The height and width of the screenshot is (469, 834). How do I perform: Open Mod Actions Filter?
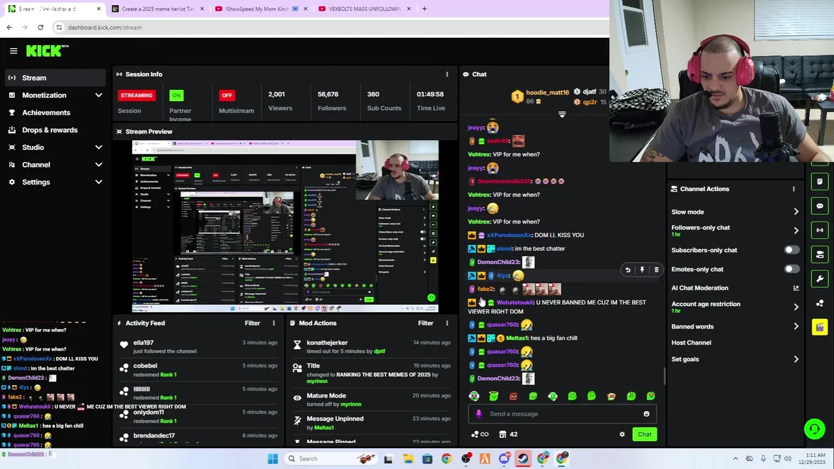click(425, 323)
